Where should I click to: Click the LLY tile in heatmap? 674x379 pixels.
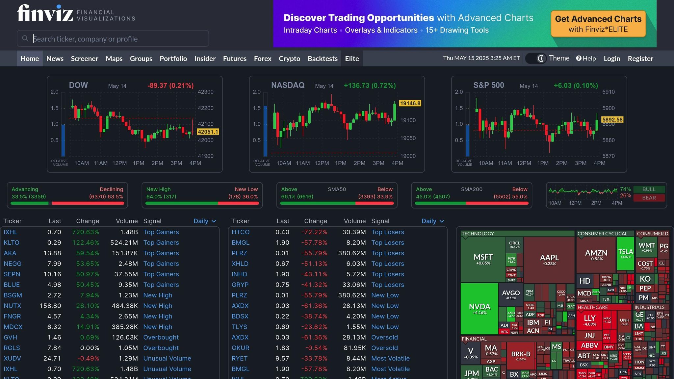(589, 320)
